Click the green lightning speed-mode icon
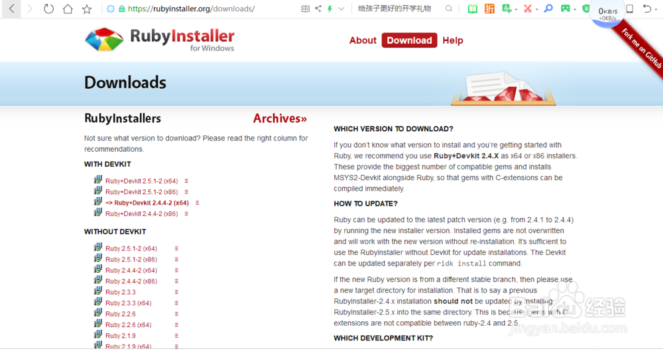The height and width of the screenshot is (351, 663). pos(330,9)
